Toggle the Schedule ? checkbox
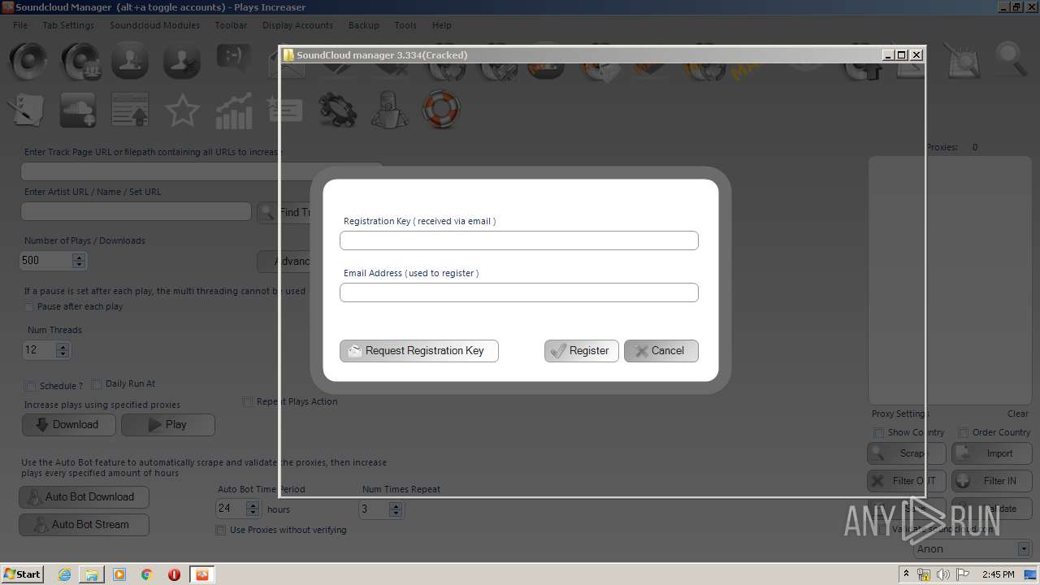 tap(30, 386)
